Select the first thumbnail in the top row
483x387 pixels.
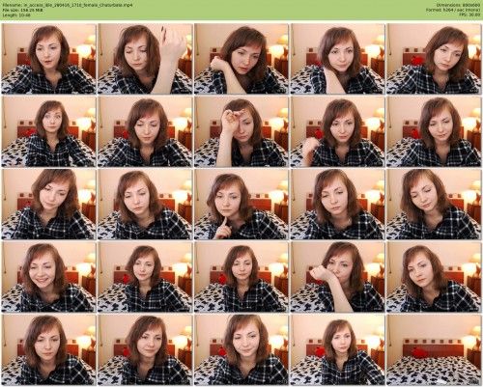49,59
